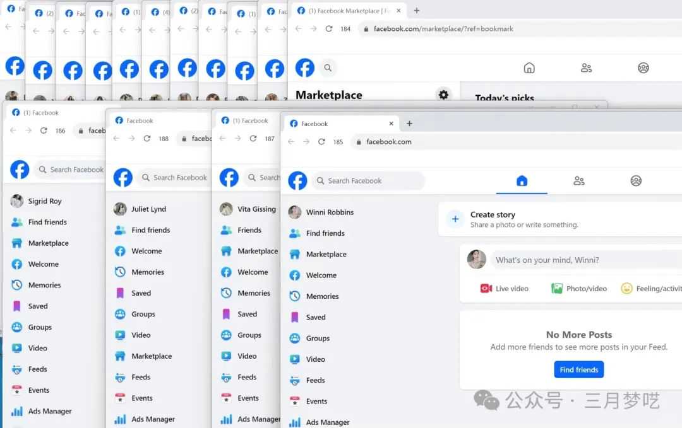Open Marketplace in Vita Gissing's sidebar
The width and height of the screenshot is (682, 428).
point(249,251)
